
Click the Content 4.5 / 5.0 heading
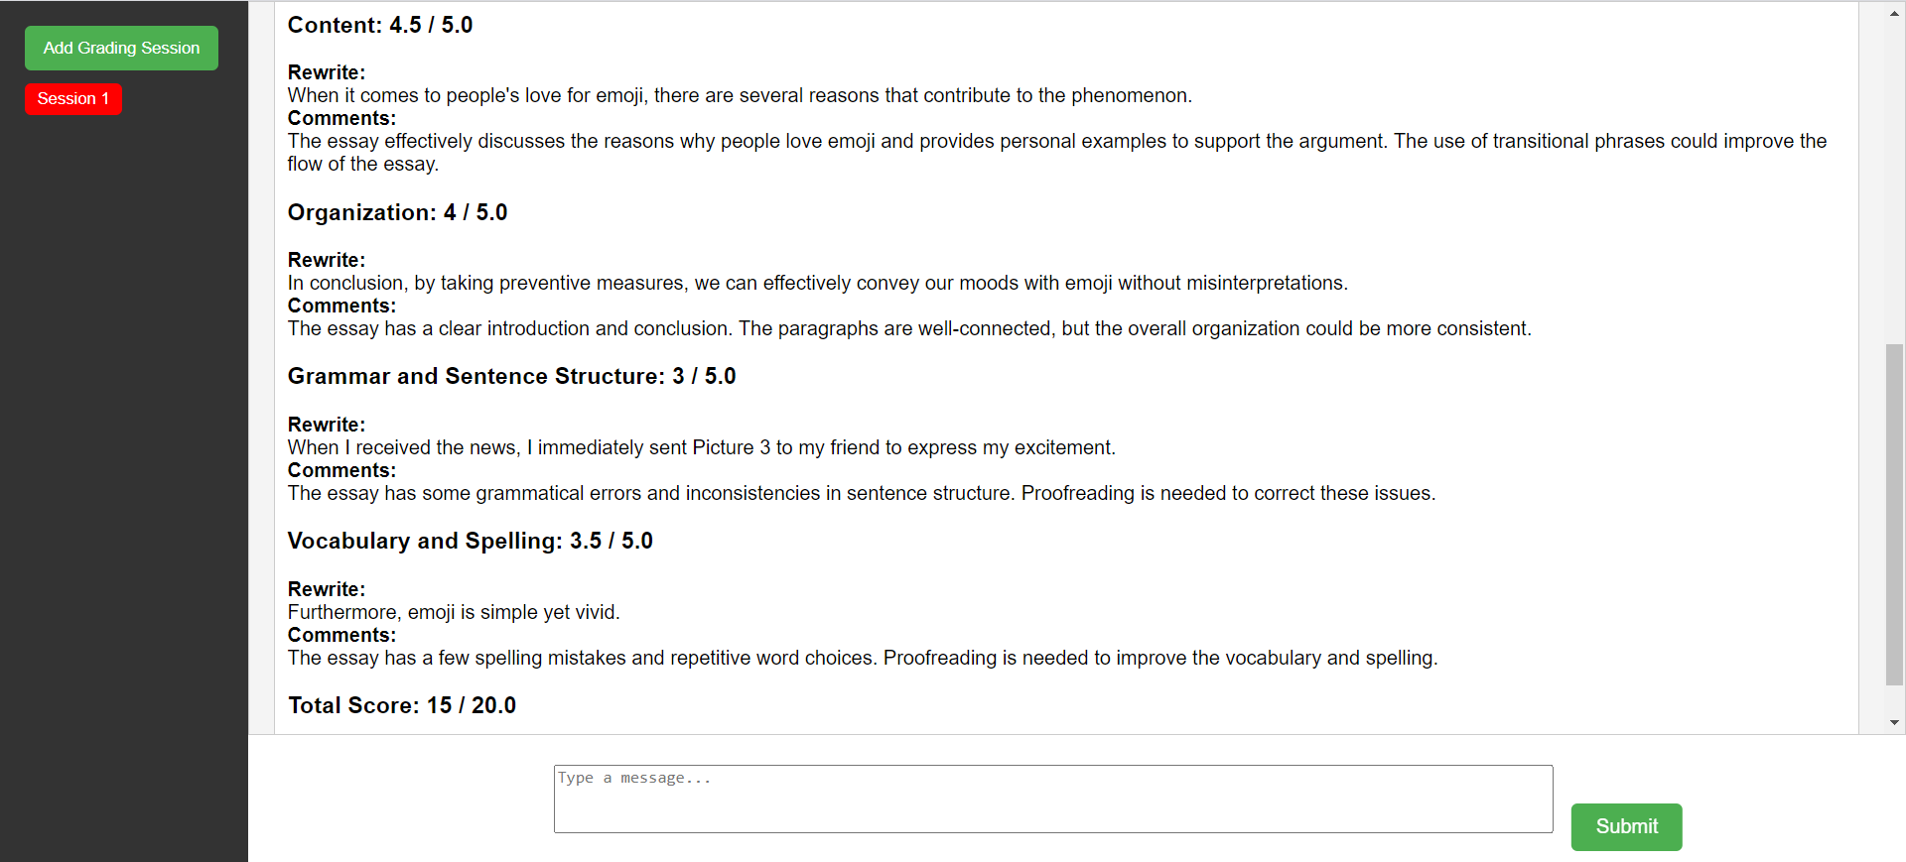click(380, 25)
